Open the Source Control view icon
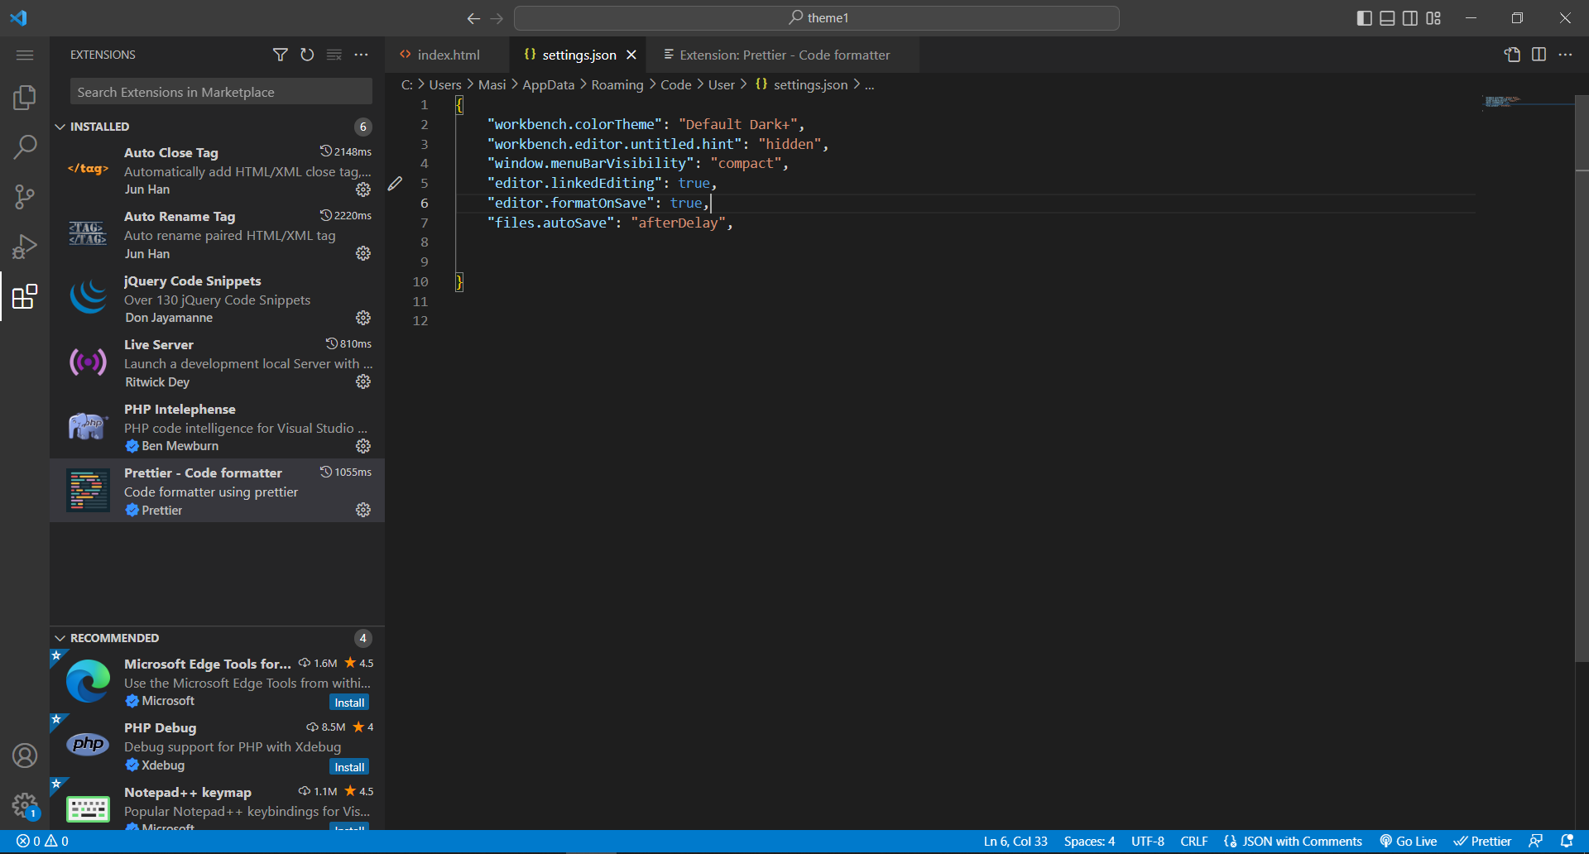This screenshot has height=854, width=1589. click(25, 197)
